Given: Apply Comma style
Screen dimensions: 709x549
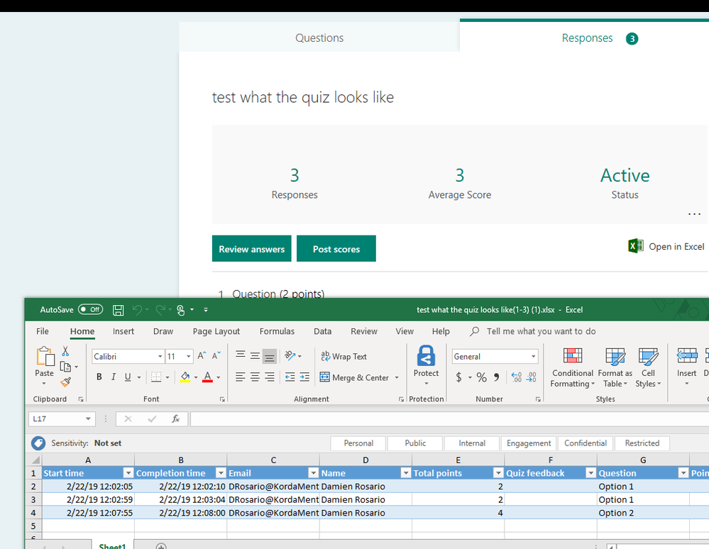Looking at the screenshot, I should [x=497, y=377].
